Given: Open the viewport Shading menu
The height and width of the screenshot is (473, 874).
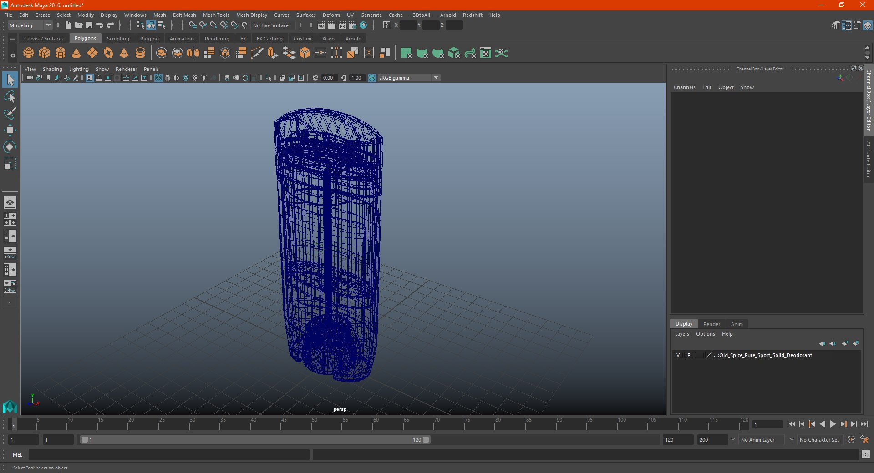Looking at the screenshot, I should point(52,69).
